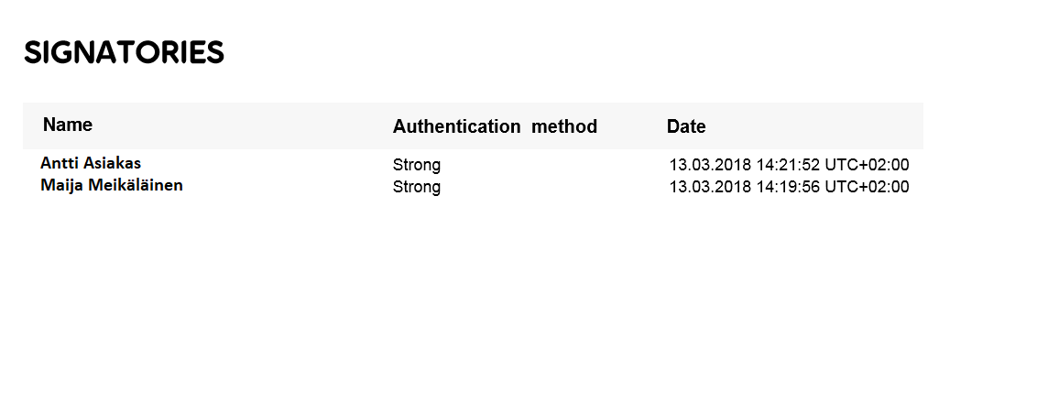Select the Date column header
Viewport: 1048px width, 403px height.
coord(686,126)
